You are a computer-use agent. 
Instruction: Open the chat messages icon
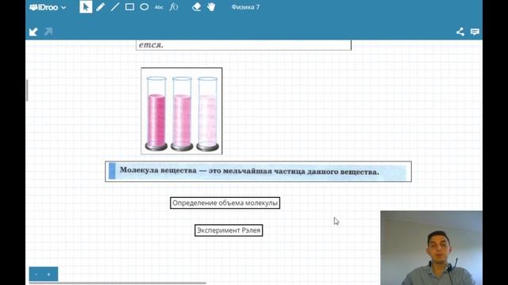tap(475, 32)
